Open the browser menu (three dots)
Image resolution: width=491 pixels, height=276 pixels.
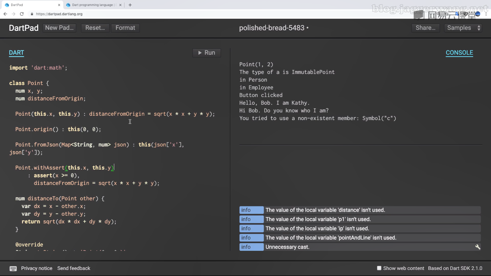(x=486, y=14)
